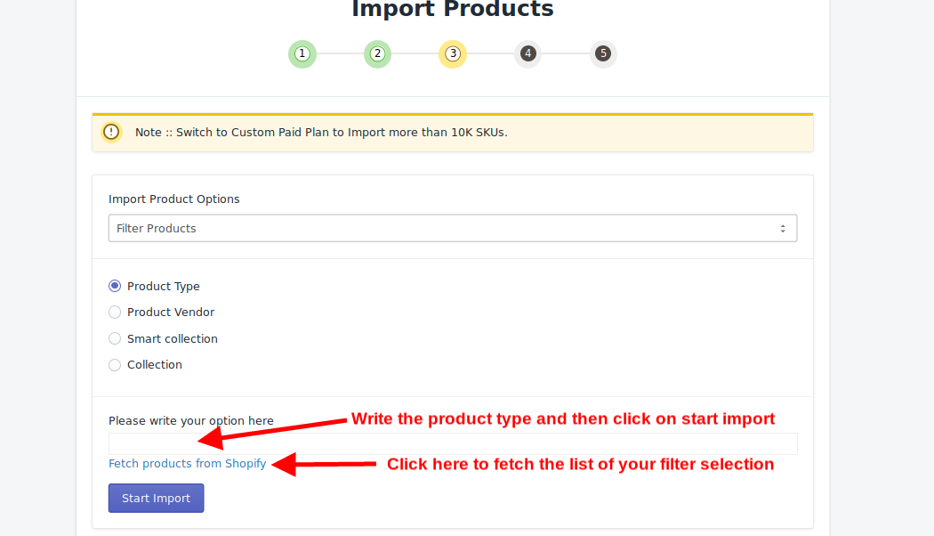This screenshot has height=536, width=934.
Task: Go to step 2 circle
Action: [x=377, y=53]
